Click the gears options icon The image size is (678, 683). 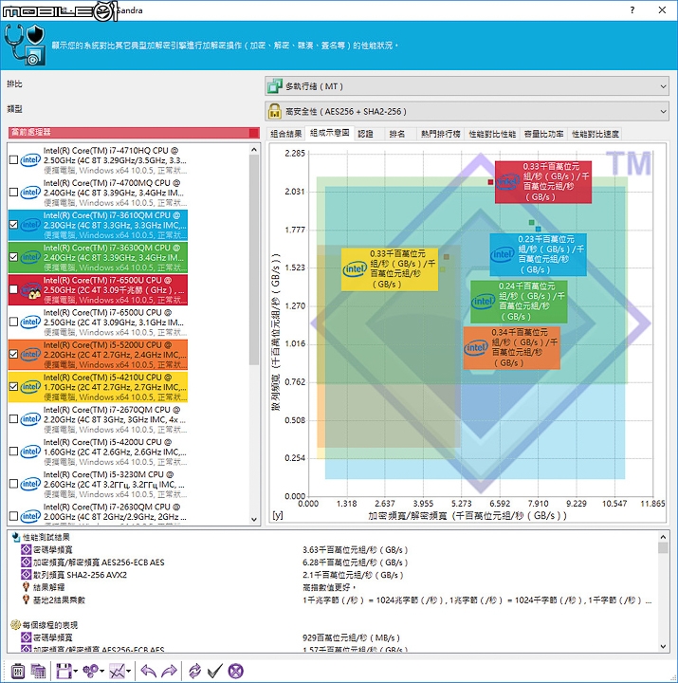91,671
